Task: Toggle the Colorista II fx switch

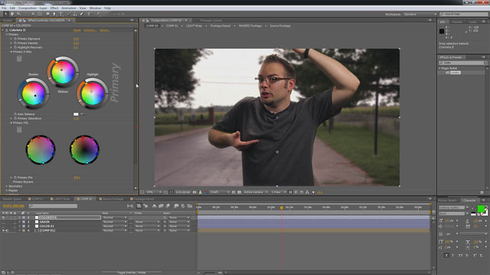Action: coord(7,30)
